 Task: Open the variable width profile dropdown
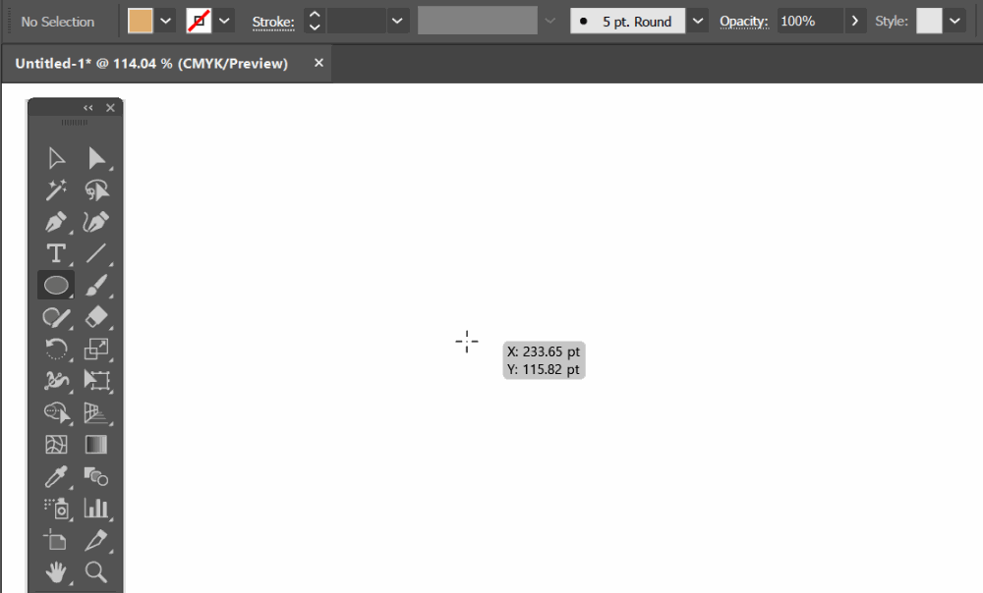coord(549,21)
